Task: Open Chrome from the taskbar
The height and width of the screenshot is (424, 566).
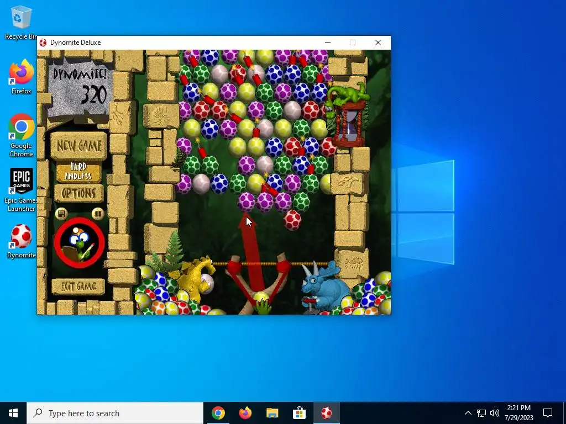Action: coord(218,413)
